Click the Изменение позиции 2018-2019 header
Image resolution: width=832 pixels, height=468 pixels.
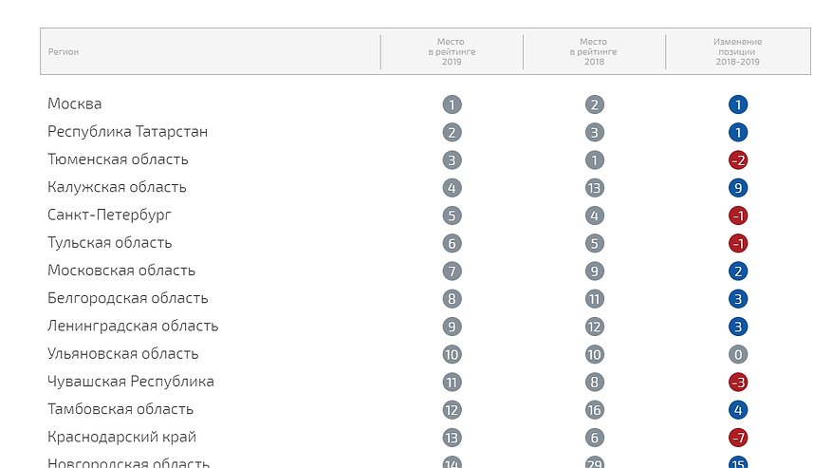tap(737, 51)
